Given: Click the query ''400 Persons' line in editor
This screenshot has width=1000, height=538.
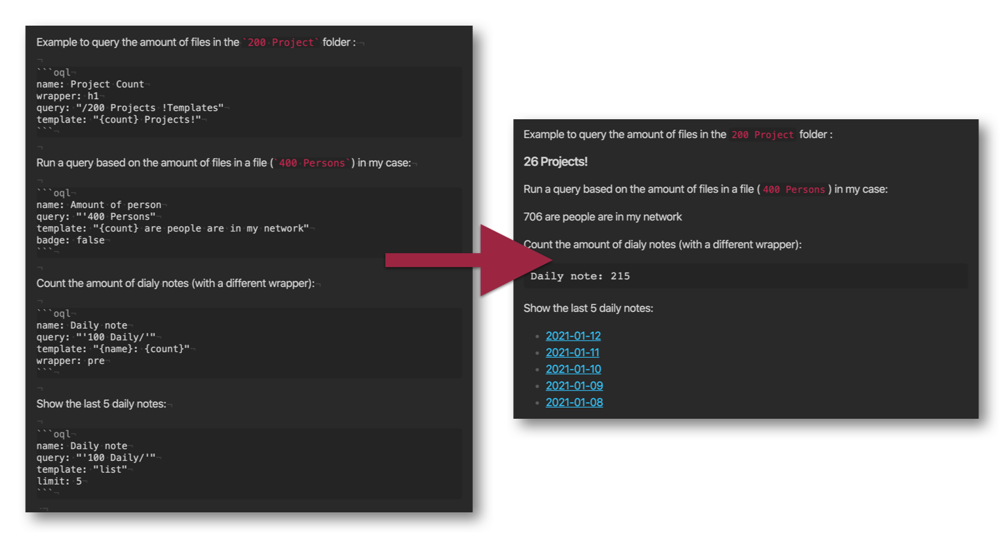Looking at the screenshot, I should (x=96, y=216).
